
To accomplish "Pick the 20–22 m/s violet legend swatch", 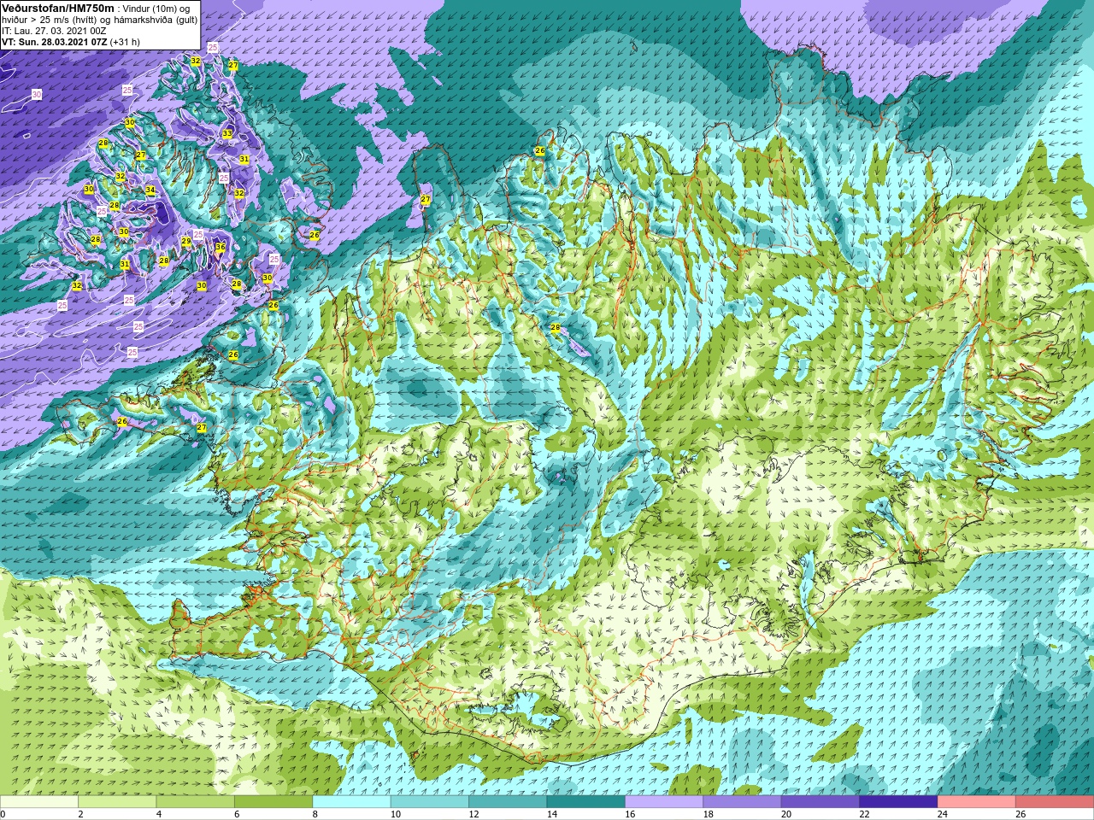I will [x=820, y=802].
